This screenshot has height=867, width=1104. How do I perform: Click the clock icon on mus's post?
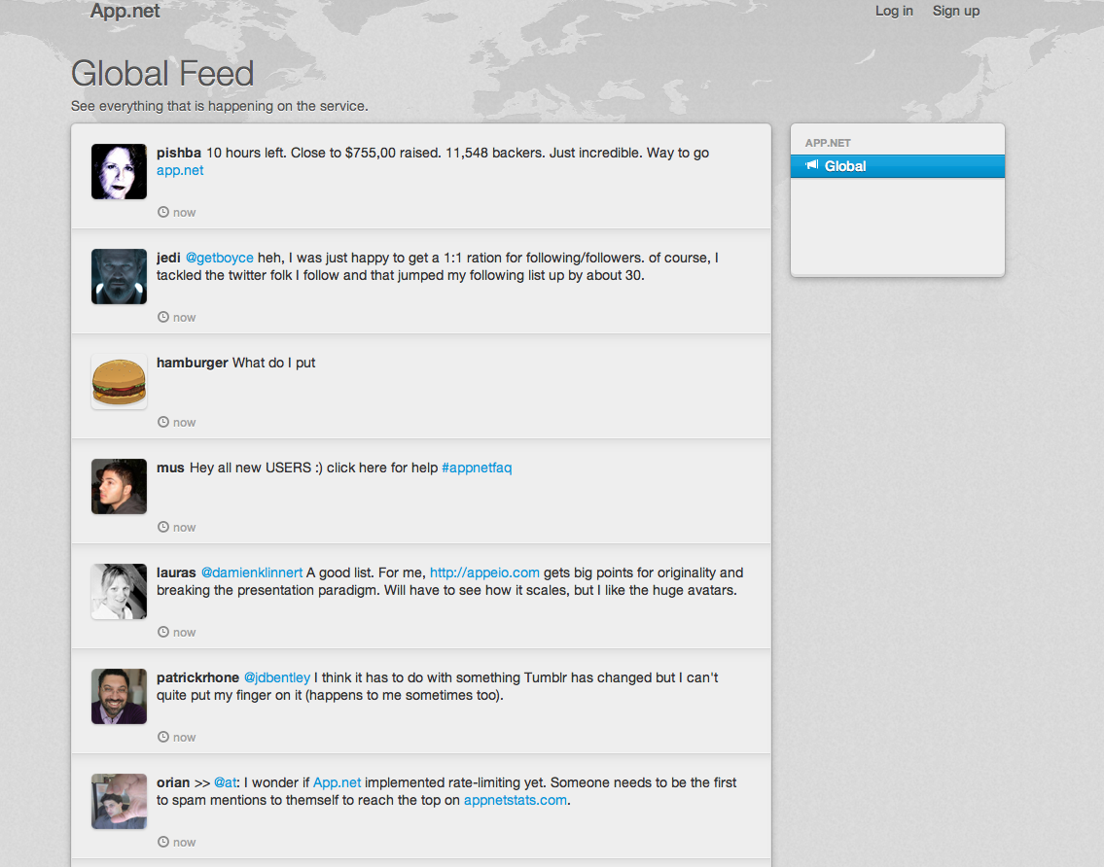[x=163, y=527]
